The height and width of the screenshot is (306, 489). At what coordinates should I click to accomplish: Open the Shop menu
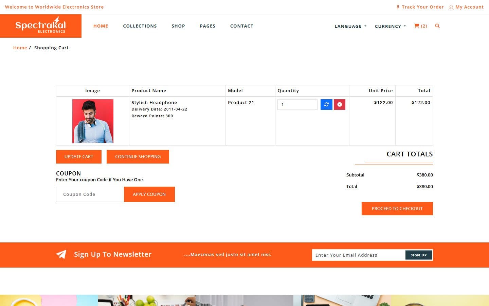(x=178, y=26)
